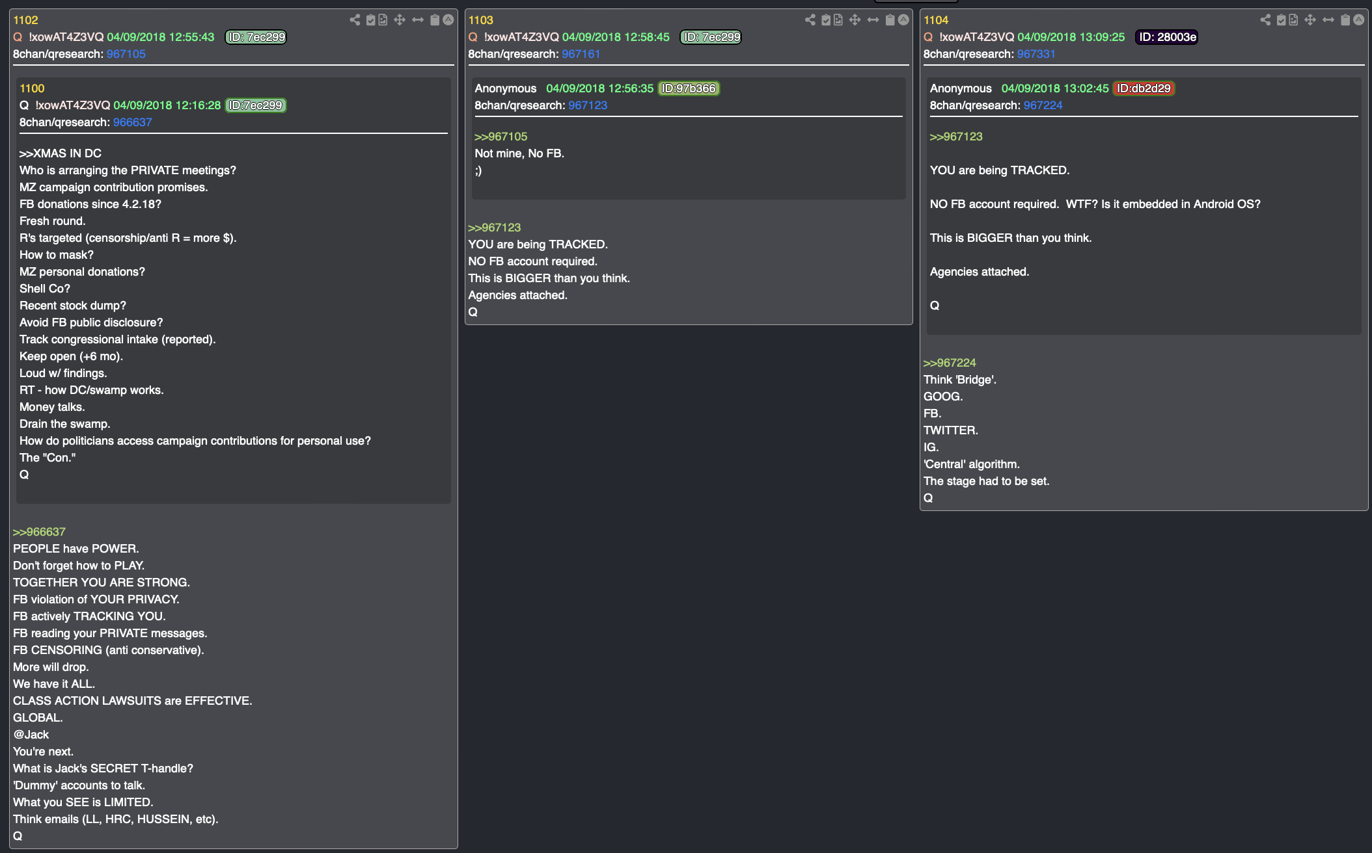
Task: Click plain clipboard icon on post 1102
Action: pos(435,20)
